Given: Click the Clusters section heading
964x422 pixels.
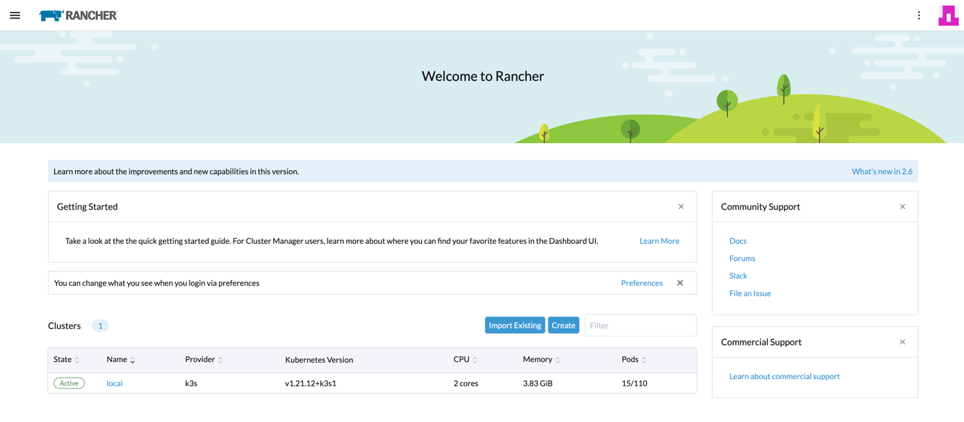Looking at the screenshot, I should [64, 325].
